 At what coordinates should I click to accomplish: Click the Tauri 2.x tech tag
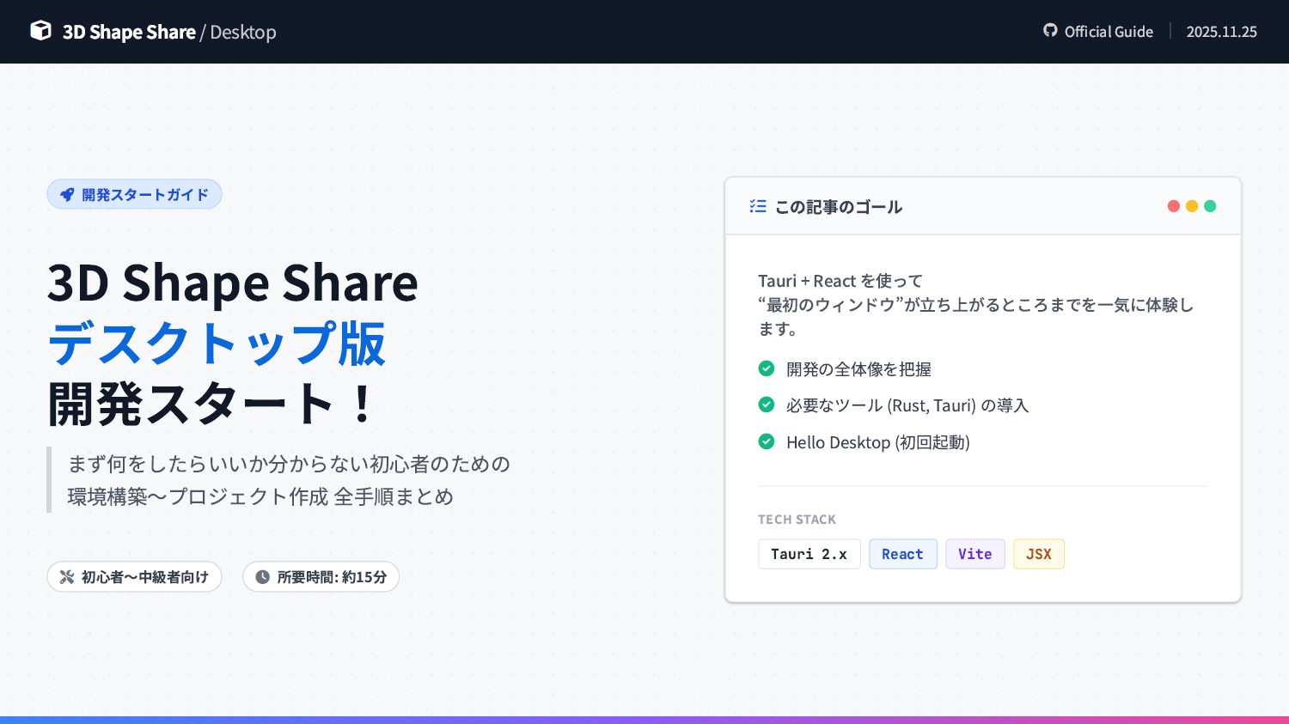click(x=809, y=554)
